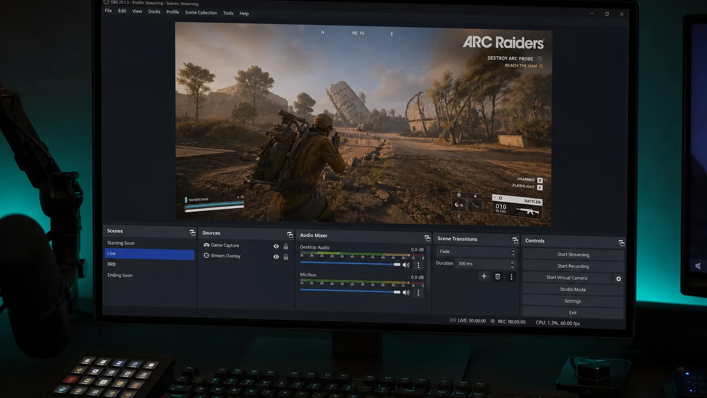This screenshot has height=398, width=707.
Task: Click the Exit button
Action: (573, 313)
